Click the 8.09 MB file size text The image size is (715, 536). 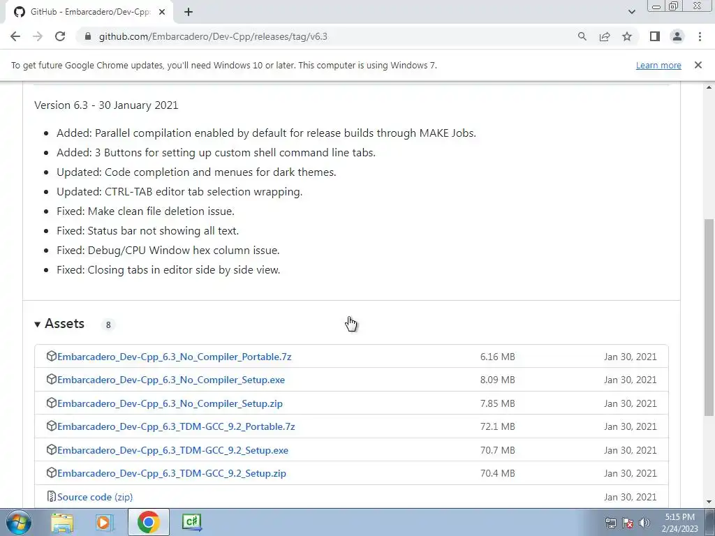point(497,380)
